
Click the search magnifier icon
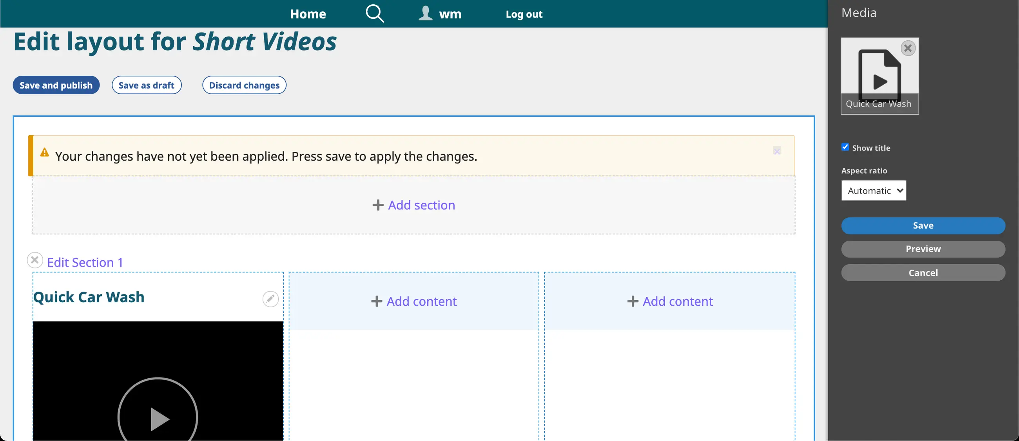(374, 13)
